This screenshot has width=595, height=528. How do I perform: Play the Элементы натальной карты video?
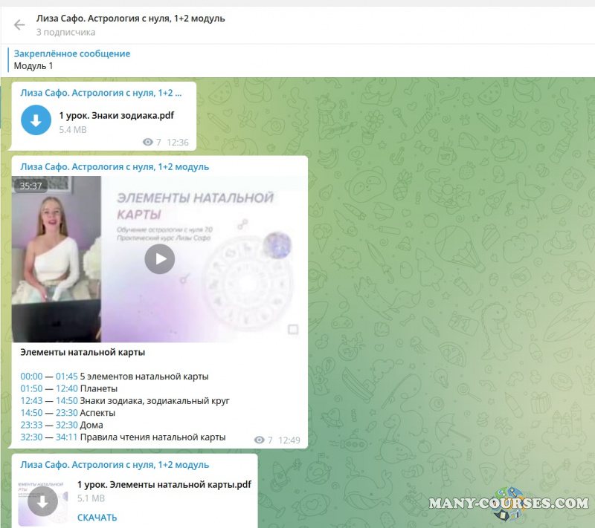point(159,258)
